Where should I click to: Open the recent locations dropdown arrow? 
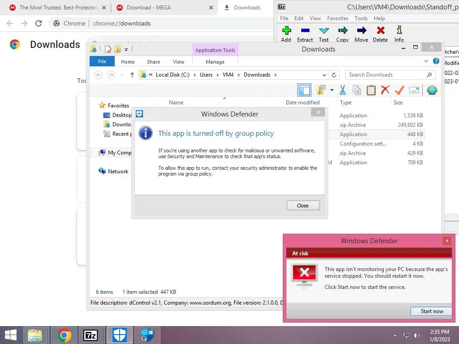(x=122, y=75)
